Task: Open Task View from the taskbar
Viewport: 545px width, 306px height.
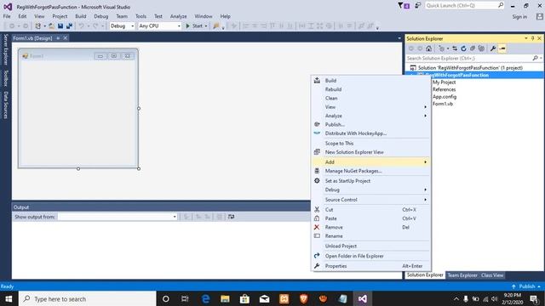Action: pyautogui.click(x=185, y=298)
